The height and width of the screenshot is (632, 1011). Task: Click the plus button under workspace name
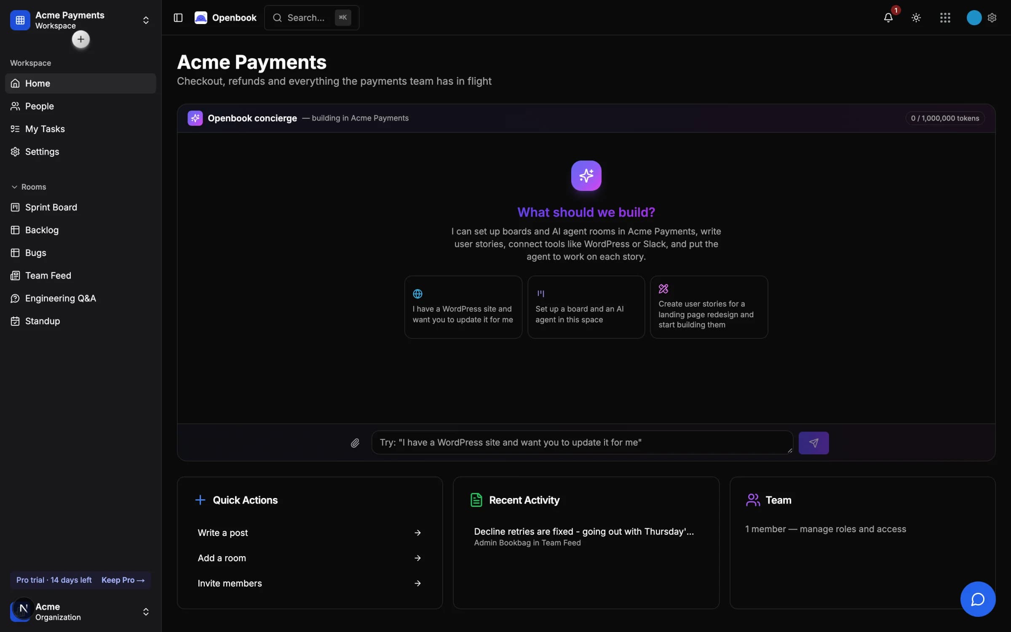(80, 40)
